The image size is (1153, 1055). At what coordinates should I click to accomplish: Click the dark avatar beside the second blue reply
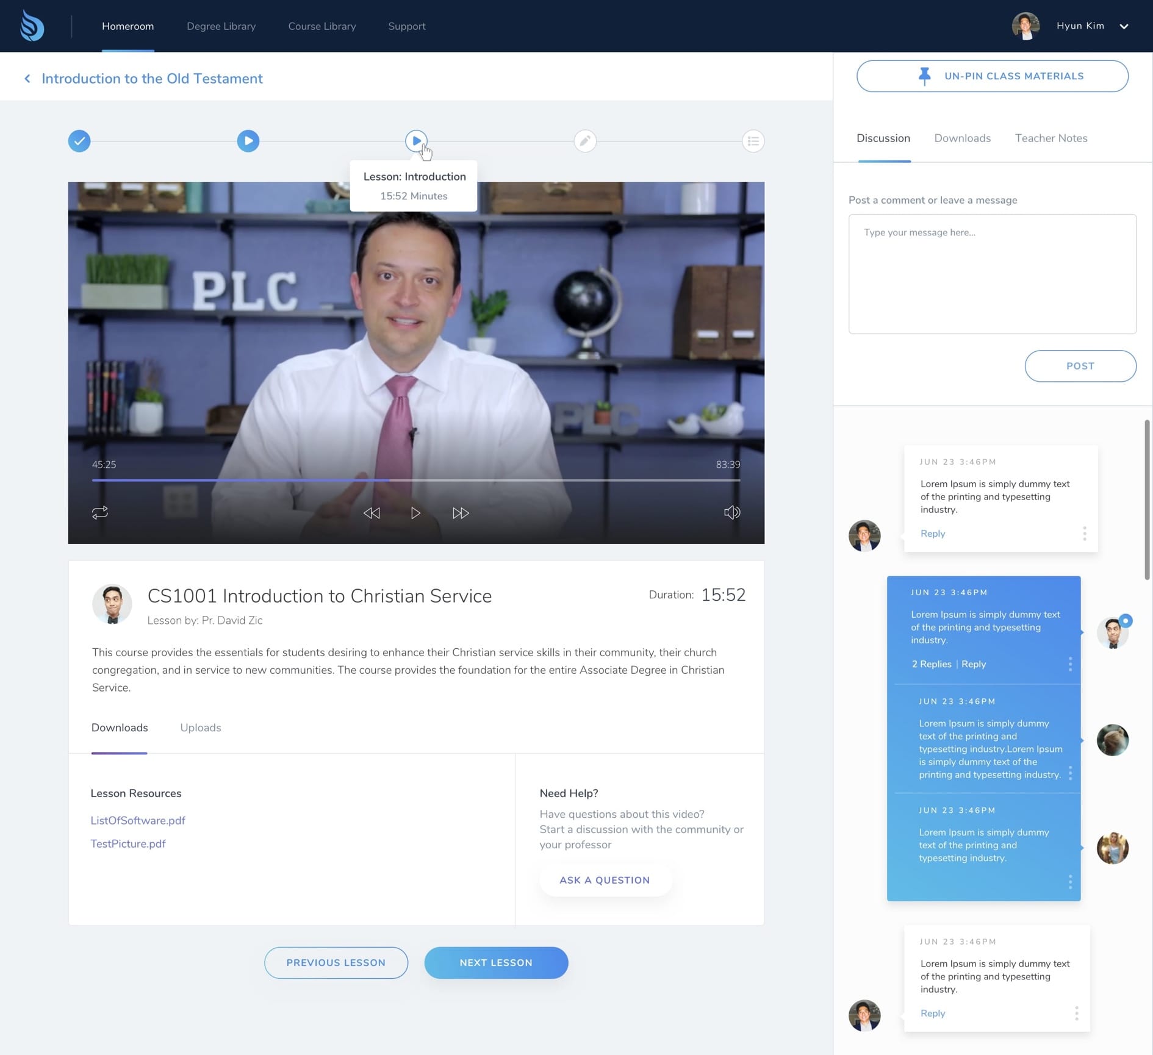pyautogui.click(x=1112, y=740)
